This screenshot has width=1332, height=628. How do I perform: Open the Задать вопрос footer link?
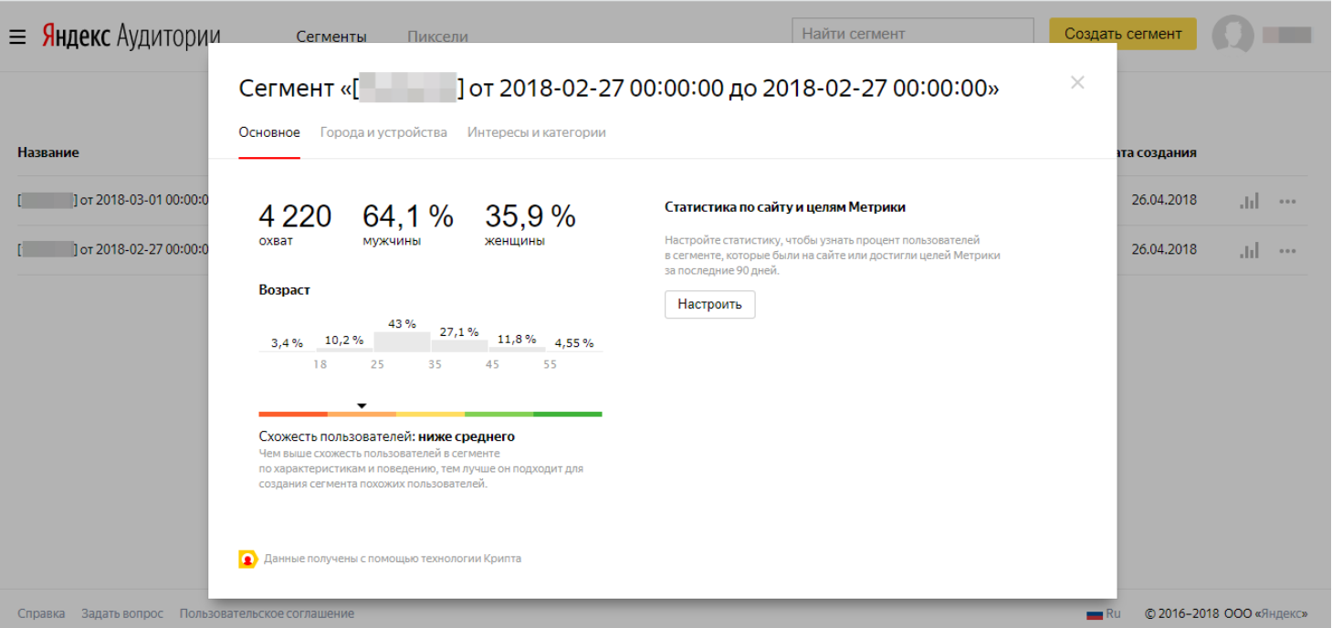click(122, 614)
